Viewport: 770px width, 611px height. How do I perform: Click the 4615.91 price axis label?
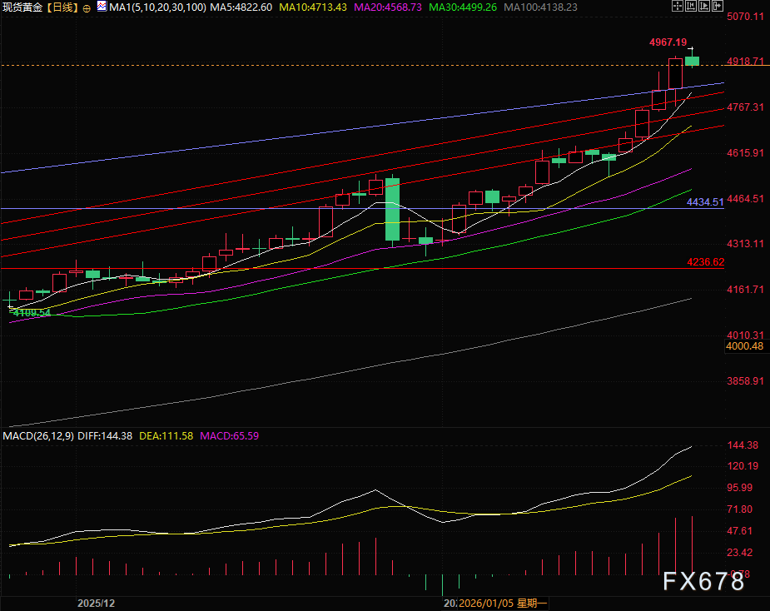click(x=746, y=153)
